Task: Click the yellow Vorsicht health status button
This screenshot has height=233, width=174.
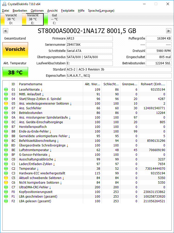Action: click(15, 50)
